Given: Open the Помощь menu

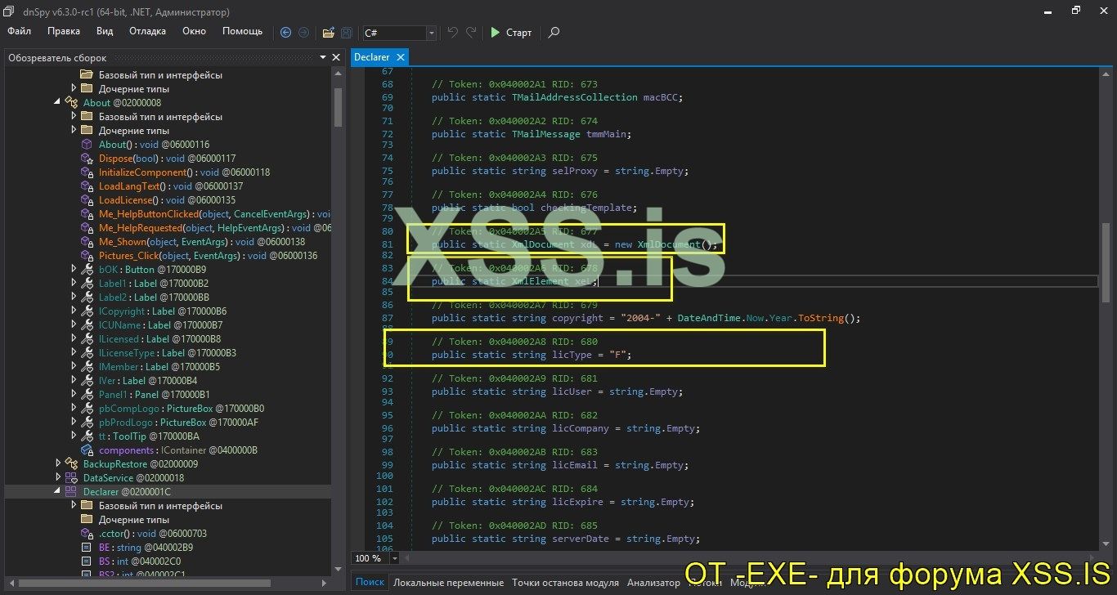Looking at the screenshot, I should (243, 31).
